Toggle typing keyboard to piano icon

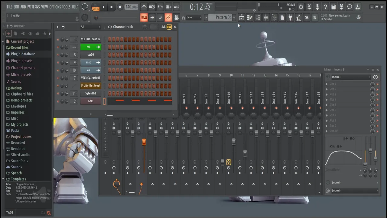pos(144,18)
